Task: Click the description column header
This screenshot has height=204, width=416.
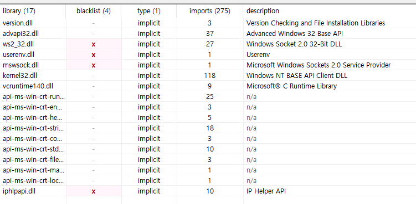Action: [263, 11]
